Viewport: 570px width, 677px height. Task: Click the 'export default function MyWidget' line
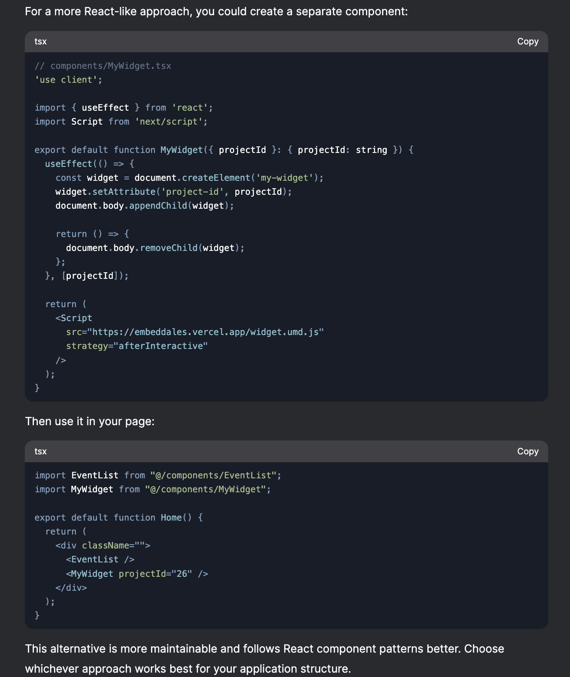(x=224, y=150)
